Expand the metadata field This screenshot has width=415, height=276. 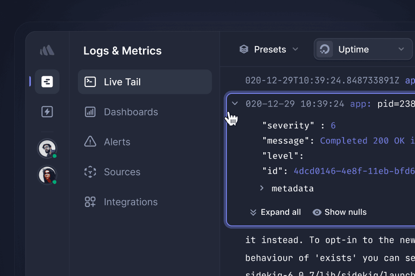pos(262,188)
